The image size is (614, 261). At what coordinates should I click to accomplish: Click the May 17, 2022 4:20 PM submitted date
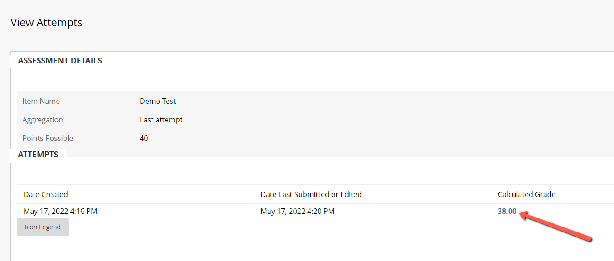click(x=298, y=211)
